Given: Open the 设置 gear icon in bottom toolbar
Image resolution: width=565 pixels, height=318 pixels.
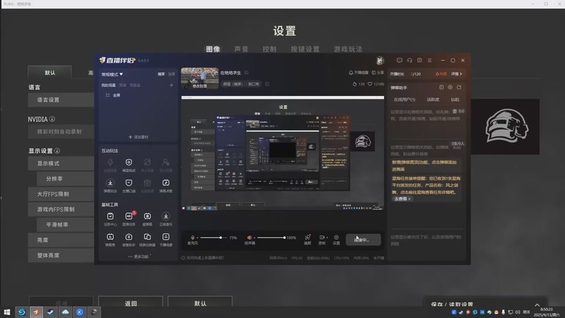Looking at the screenshot, I should click(x=336, y=237).
